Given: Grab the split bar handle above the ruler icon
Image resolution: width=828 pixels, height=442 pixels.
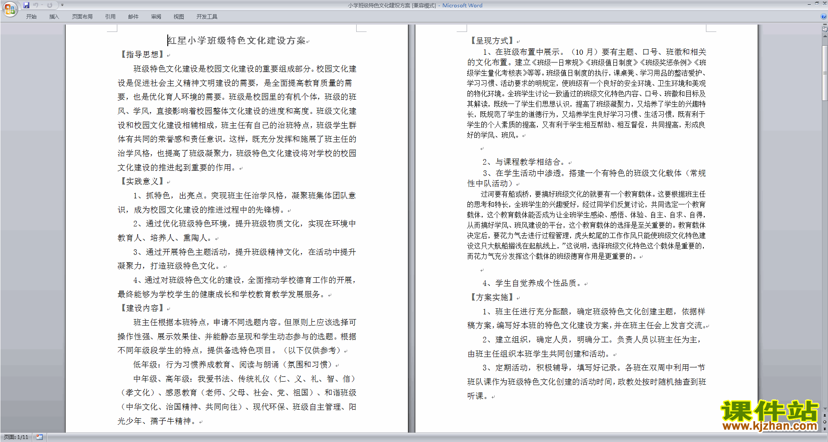Looking at the screenshot, I should 825,25.
